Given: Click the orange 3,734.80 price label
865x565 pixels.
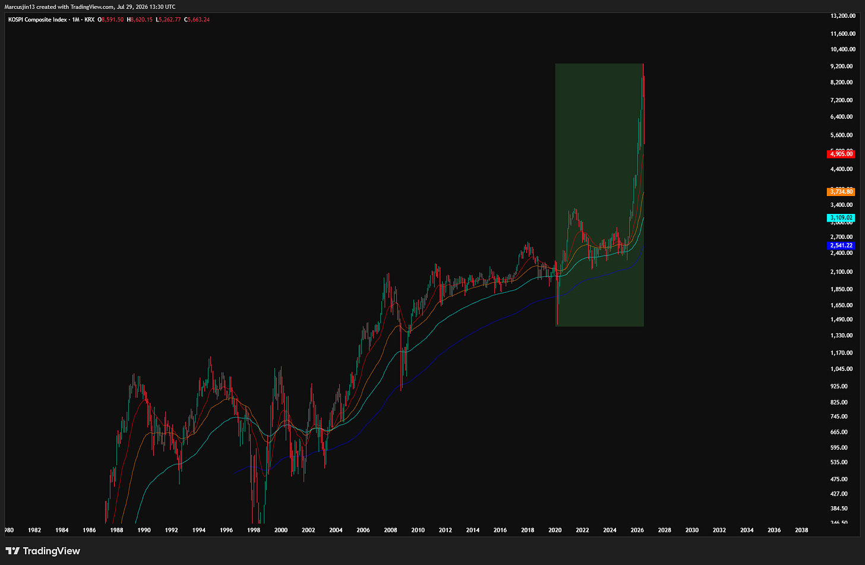Looking at the screenshot, I should click(841, 192).
